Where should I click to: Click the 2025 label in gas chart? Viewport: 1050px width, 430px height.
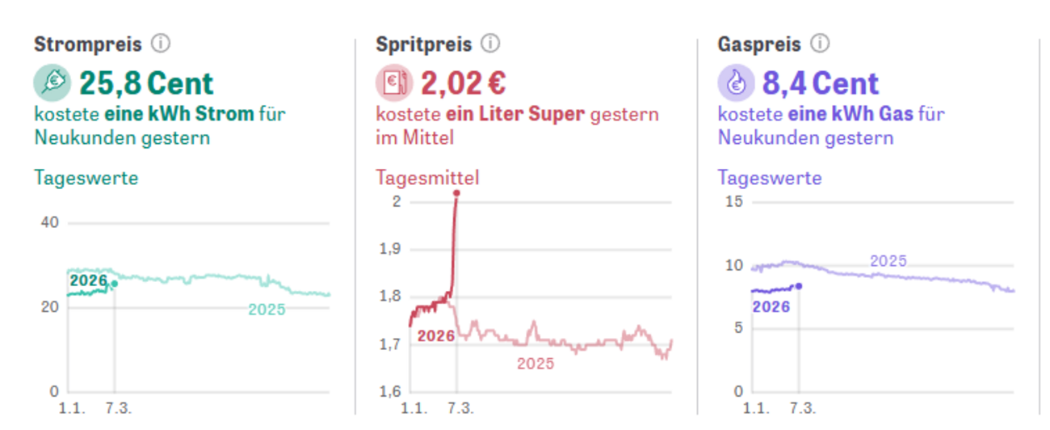pos(888,261)
